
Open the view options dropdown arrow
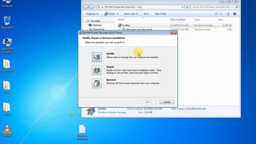coord(221,14)
